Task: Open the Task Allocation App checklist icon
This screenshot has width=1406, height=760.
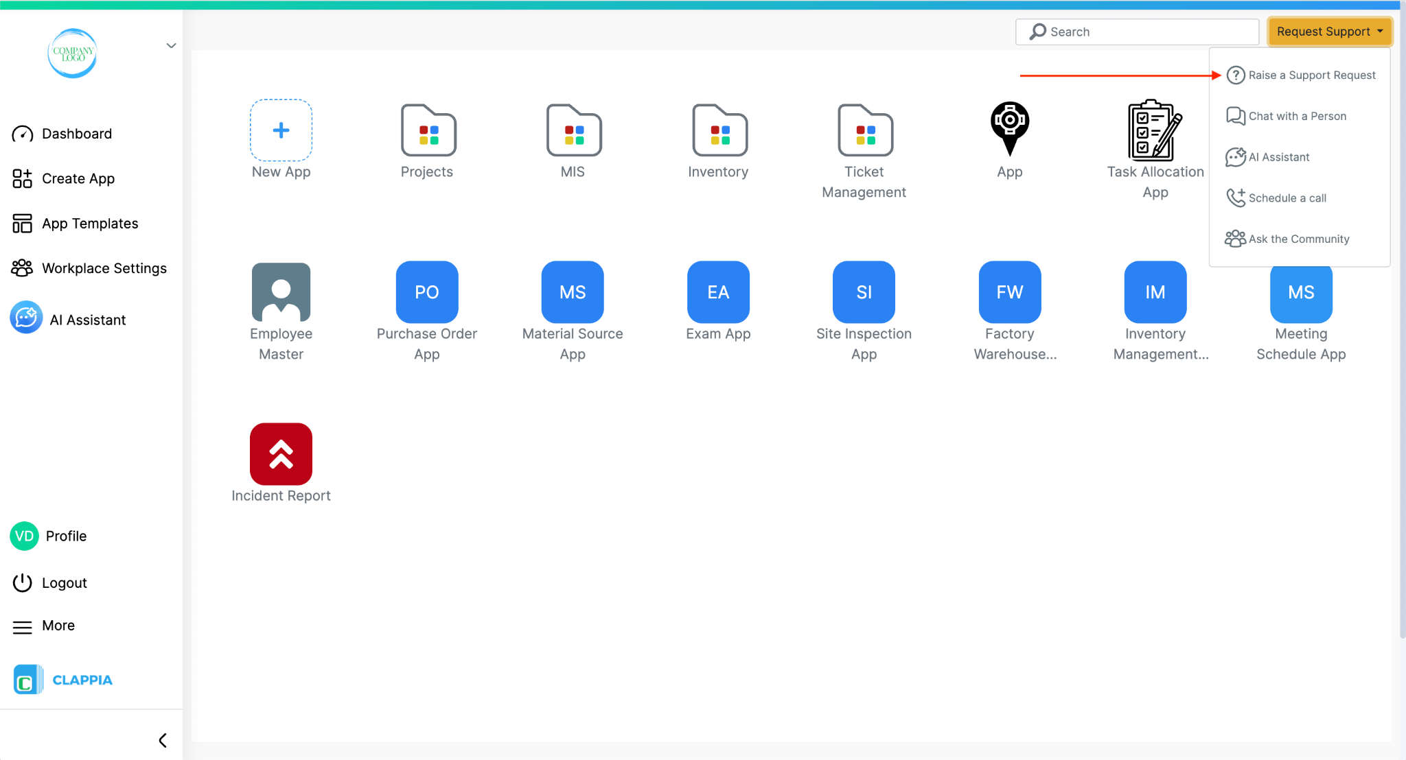Action: (1155, 130)
